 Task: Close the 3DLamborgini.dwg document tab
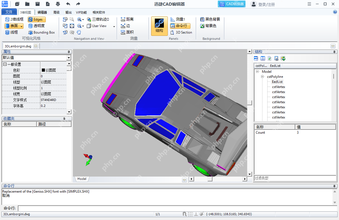point(36,46)
